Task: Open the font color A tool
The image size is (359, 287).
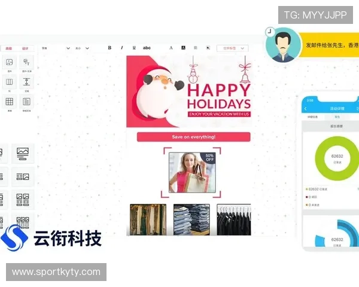Action: coord(171,48)
